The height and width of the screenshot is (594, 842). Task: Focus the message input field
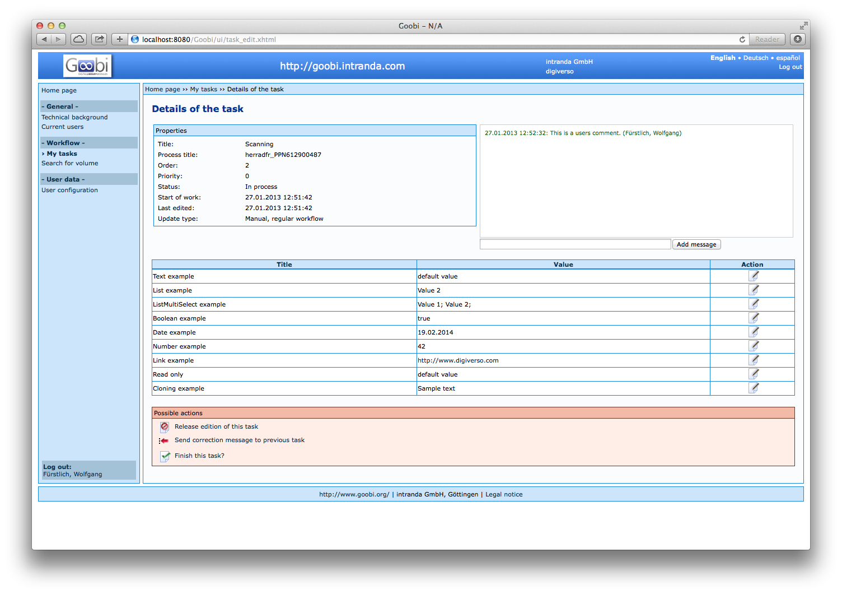pyautogui.click(x=575, y=244)
